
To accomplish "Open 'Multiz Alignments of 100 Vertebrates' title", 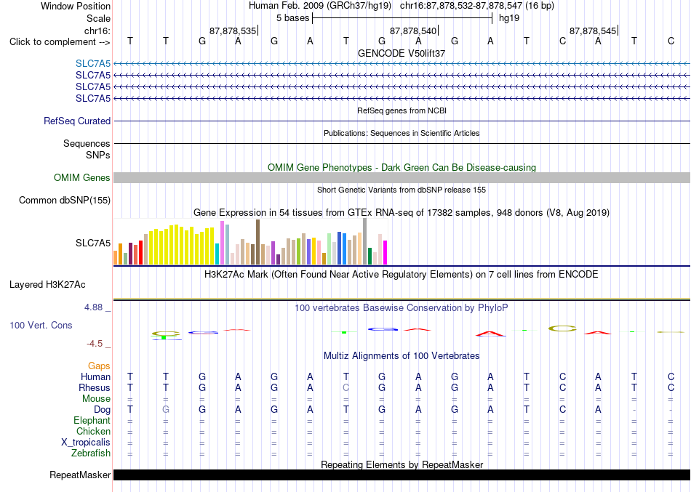I will 402,356.
